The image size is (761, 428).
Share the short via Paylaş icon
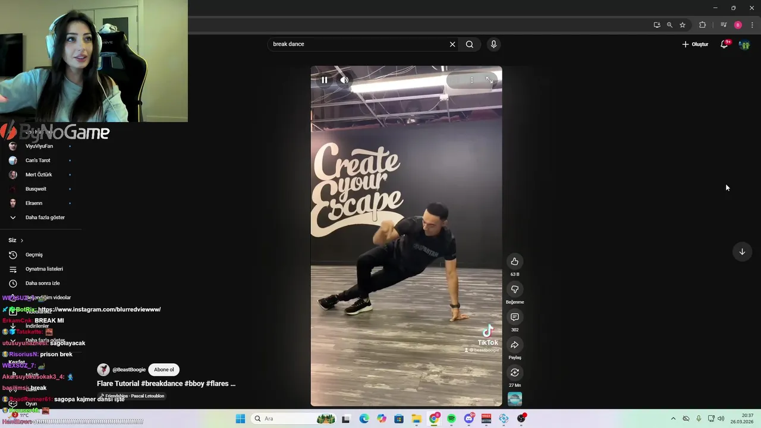pyautogui.click(x=515, y=345)
